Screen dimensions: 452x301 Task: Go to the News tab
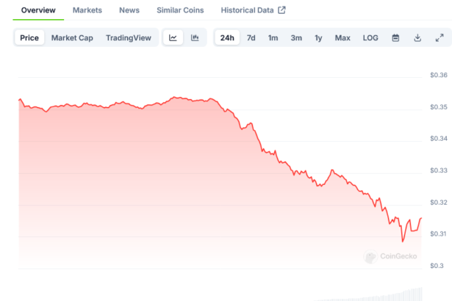[x=129, y=10]
